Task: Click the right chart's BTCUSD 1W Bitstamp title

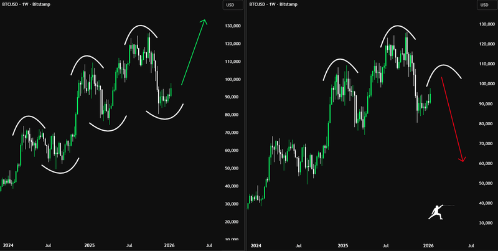Action: click(x=275, y=5)
